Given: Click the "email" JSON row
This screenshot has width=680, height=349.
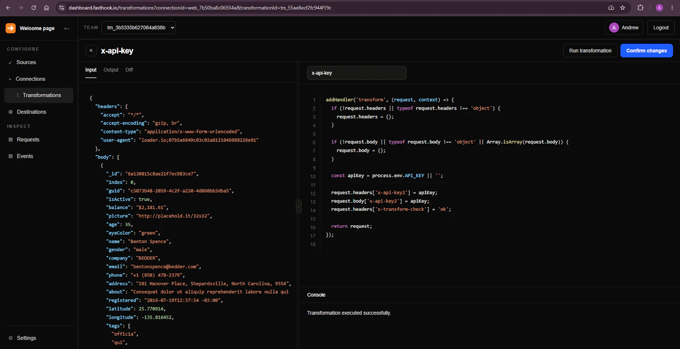Looking at the screenshot, I should pos(153,267).
